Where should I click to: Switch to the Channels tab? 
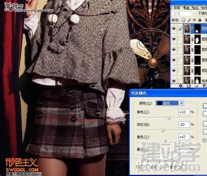[186, 7]
